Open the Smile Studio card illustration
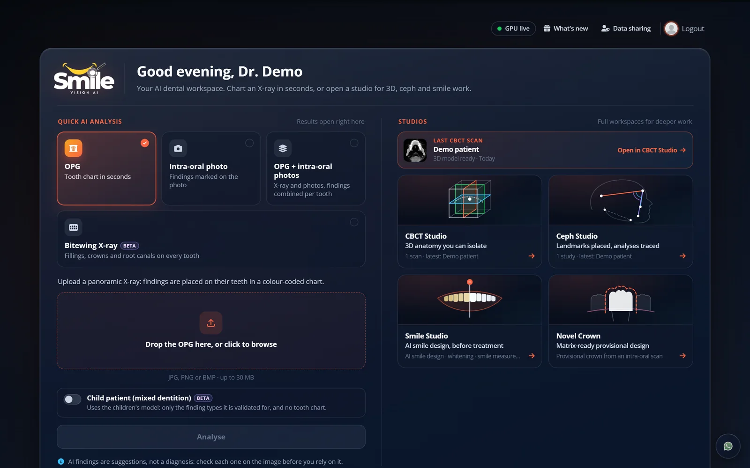This screenshot has width=750, height=468. pyautogui.click(x=470, y=300)
